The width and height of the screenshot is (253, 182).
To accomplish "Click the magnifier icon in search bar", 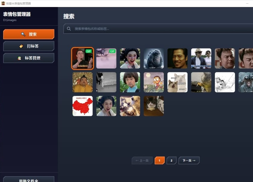I will [x=69, y=29].
